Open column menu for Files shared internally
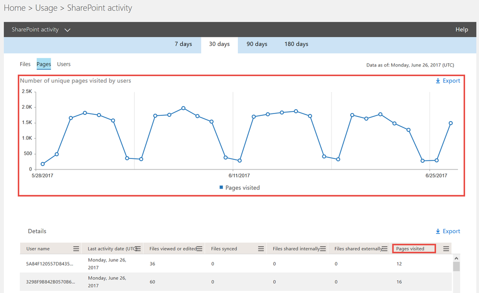479x293 pixels. click(x=323, y=249)
